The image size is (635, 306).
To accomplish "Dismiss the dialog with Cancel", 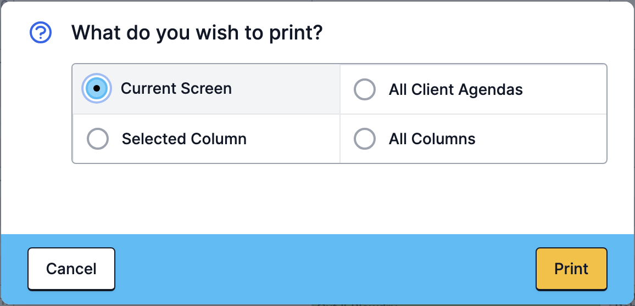I will (x=71, y=269).
